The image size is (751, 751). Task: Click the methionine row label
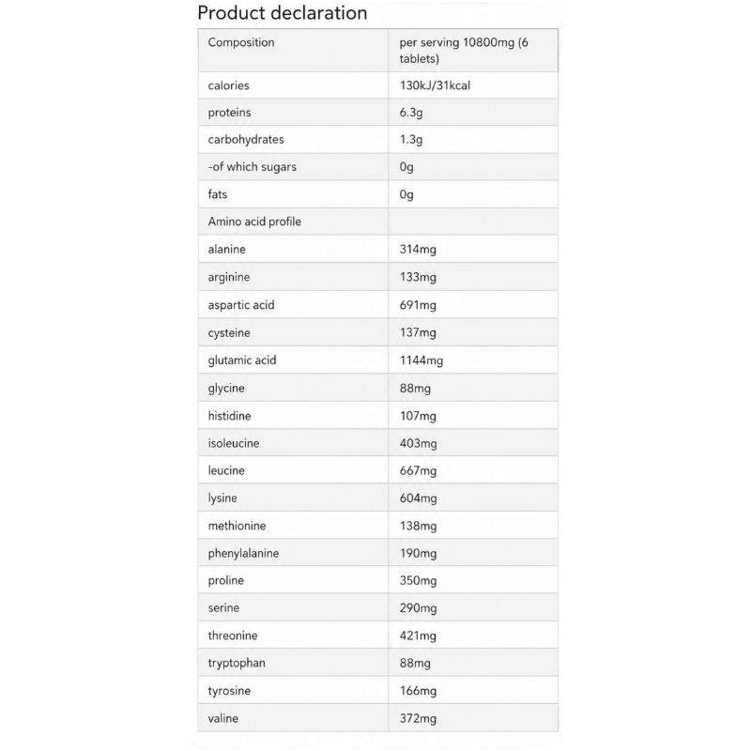(x=237, y=526)
